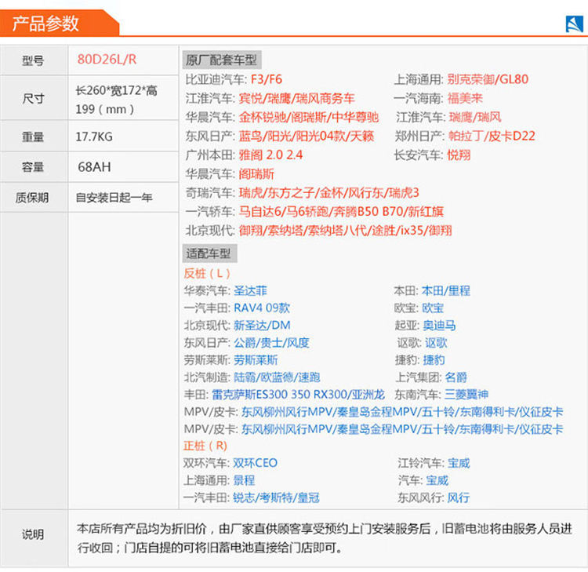Click 新圣达/DM model text
Image resolution: width=588 pixels, height=572 pixels.
(x=262, y=325)
